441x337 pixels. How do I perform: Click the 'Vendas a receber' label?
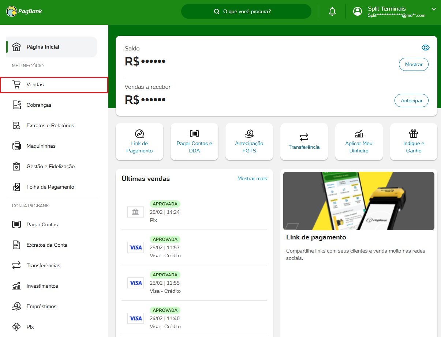147,87
